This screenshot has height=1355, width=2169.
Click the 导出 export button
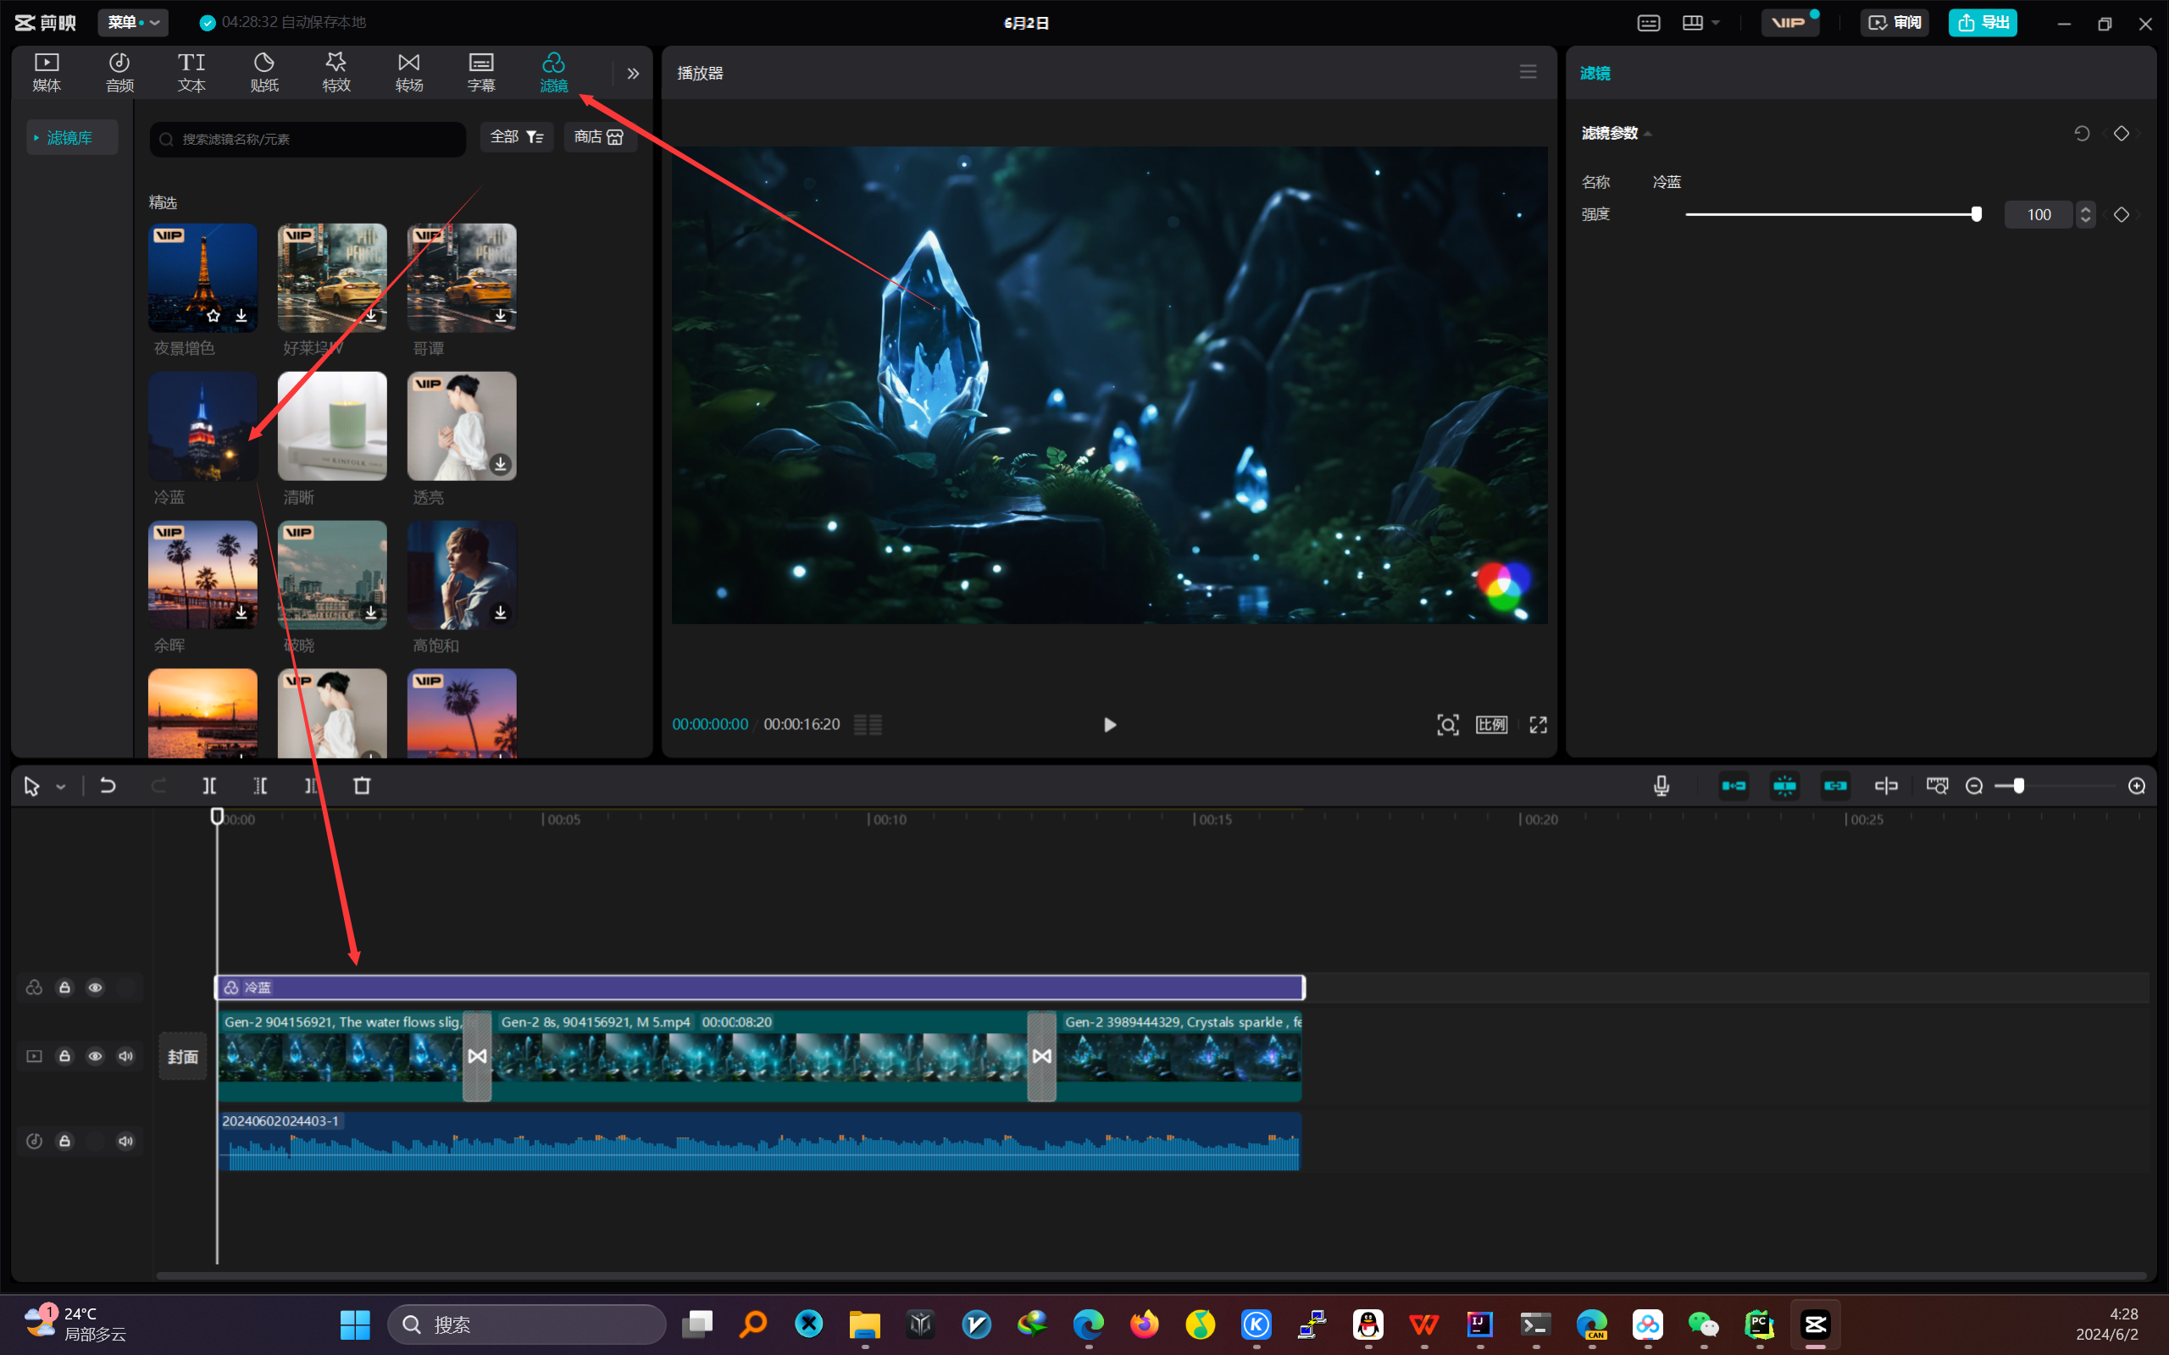coord(1983,22)
